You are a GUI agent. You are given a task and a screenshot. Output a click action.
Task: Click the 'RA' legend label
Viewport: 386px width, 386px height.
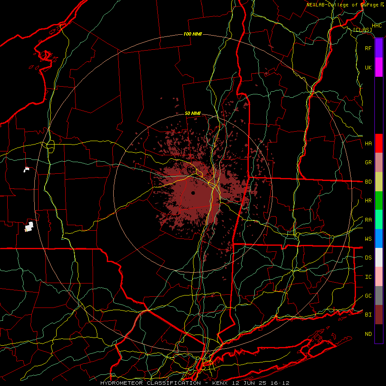368,220
